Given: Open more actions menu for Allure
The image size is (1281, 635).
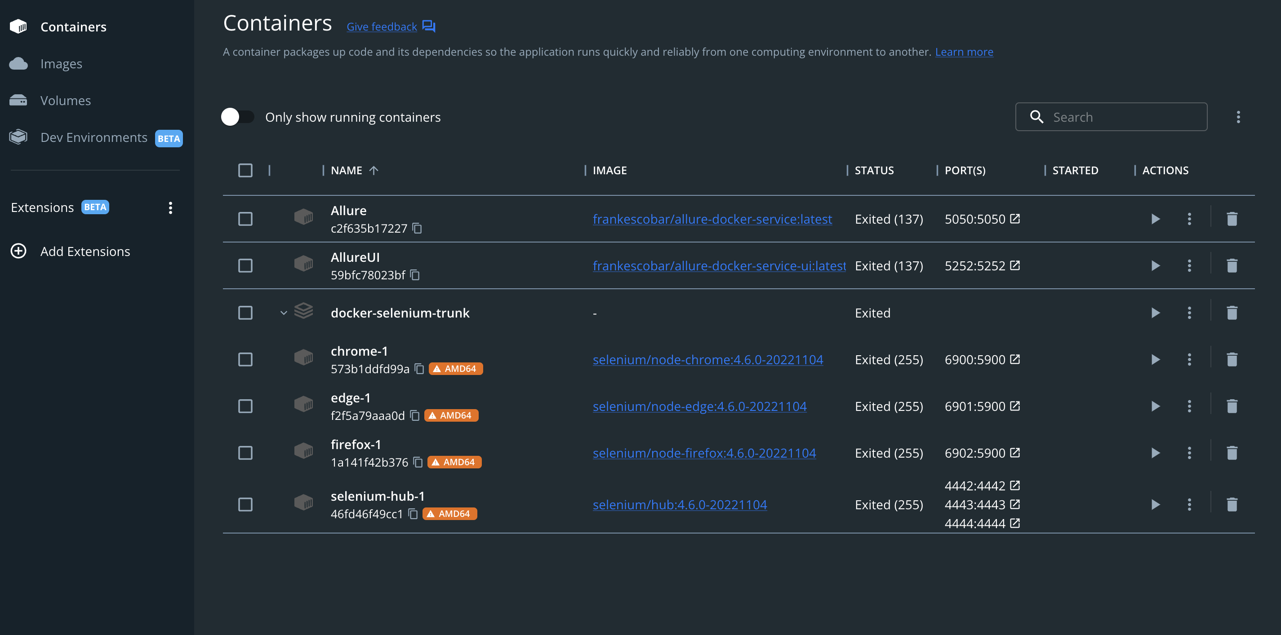Looking at the screenshot, I should 1189,219.
